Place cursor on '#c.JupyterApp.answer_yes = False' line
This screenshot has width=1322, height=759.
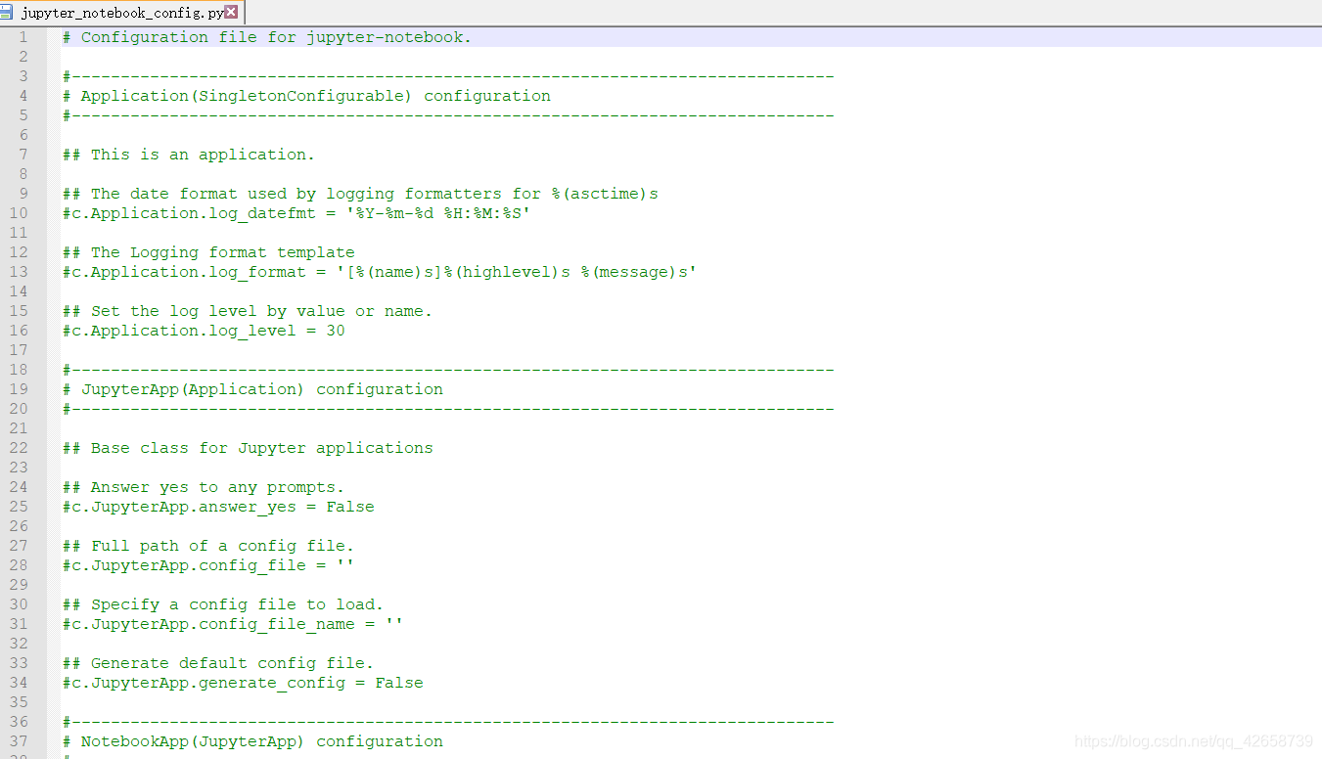218,507
